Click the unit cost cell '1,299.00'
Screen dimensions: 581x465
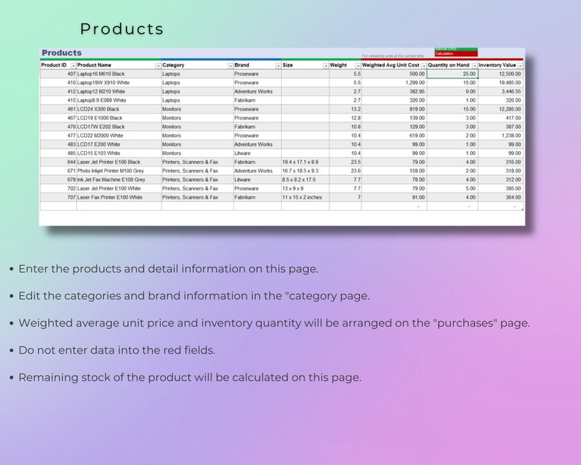[x=394, y=83]
